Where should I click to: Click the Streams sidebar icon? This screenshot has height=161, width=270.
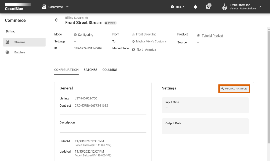click(7, 42)
